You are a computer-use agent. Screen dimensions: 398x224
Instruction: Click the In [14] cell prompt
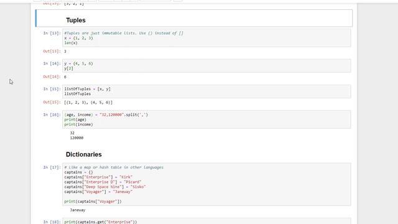tap(52, 63)
